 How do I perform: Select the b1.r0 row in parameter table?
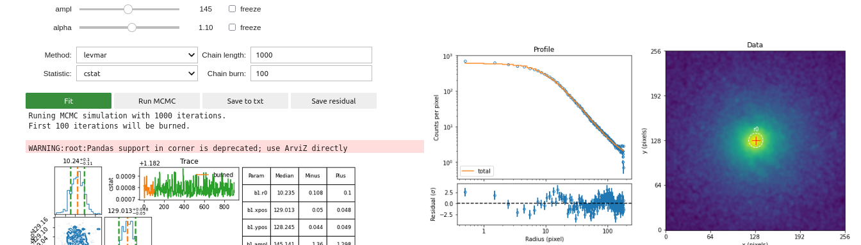click(299, 193)
